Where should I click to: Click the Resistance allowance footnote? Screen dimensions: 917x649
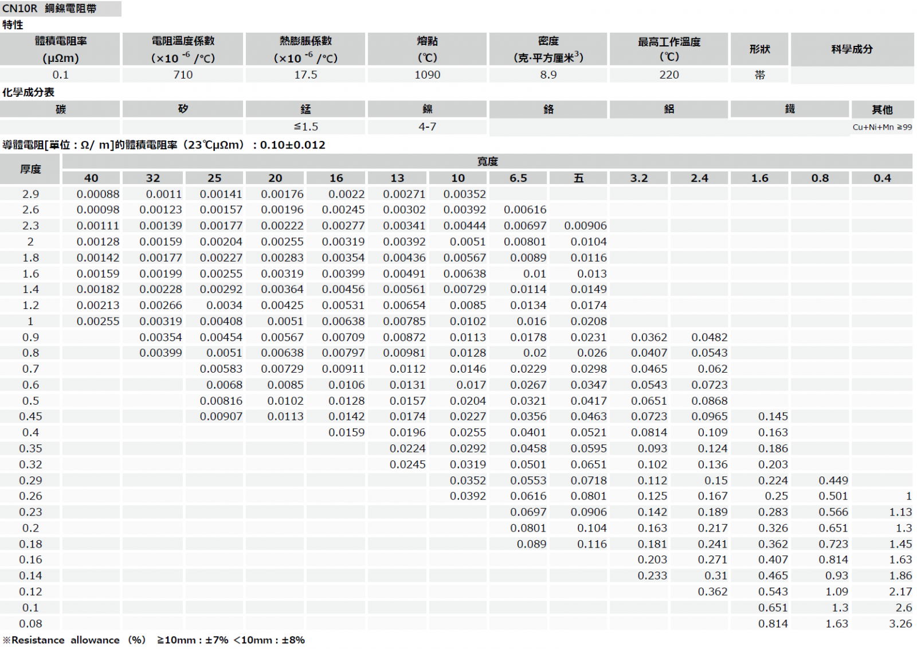pos(154,640)
